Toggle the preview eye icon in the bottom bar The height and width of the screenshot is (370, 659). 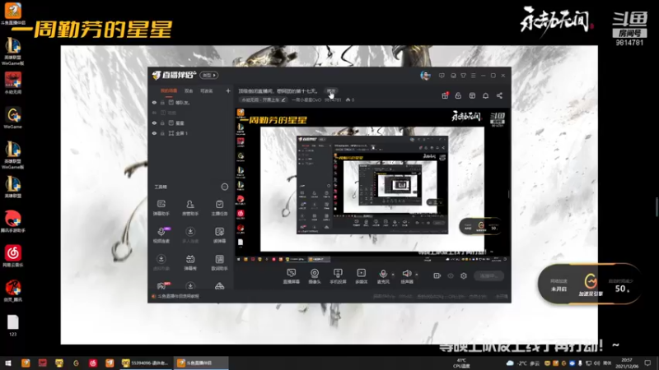pos(451,275)
